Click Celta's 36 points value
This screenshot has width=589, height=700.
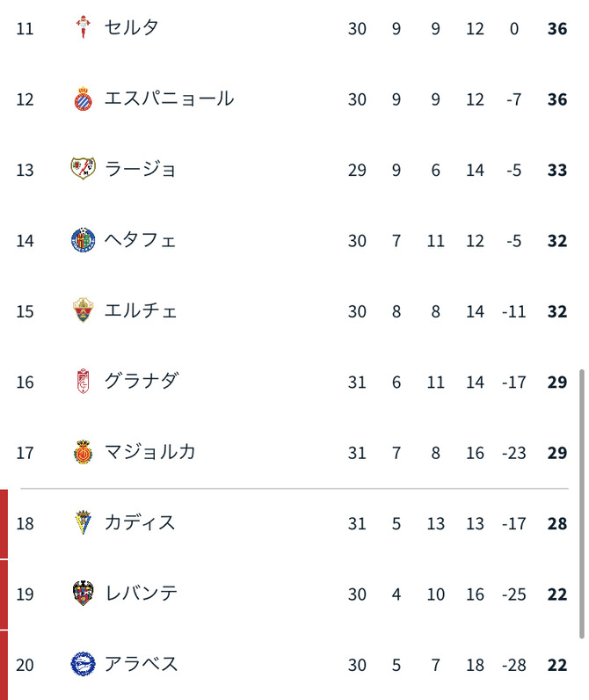pos(556,29)
